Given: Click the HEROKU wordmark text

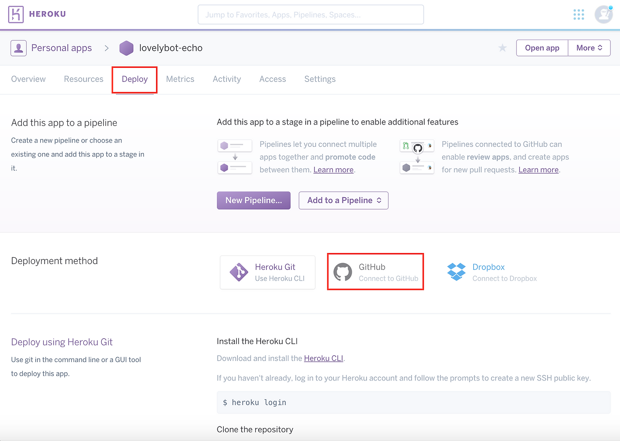Looking at the screenshot, I should [47, 14].
